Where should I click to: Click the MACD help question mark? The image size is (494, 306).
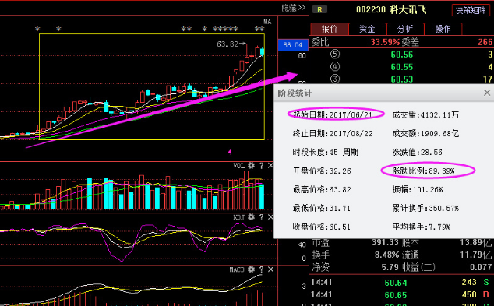coord(261,269)
